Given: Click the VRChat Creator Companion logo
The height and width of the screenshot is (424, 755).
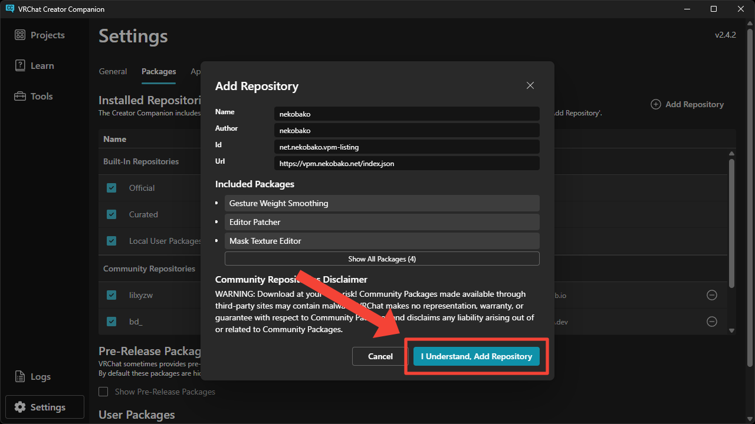Looking at the screenshot, I should click(10, 9).
